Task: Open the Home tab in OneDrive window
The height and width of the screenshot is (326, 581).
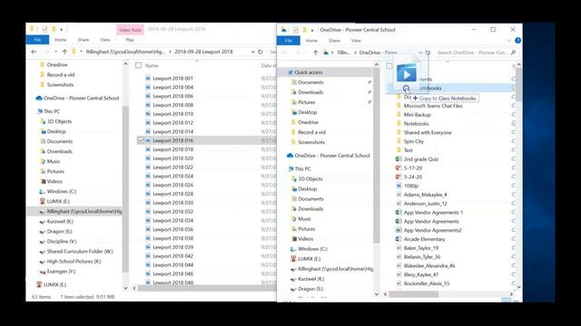Action: tap(311, 40)
